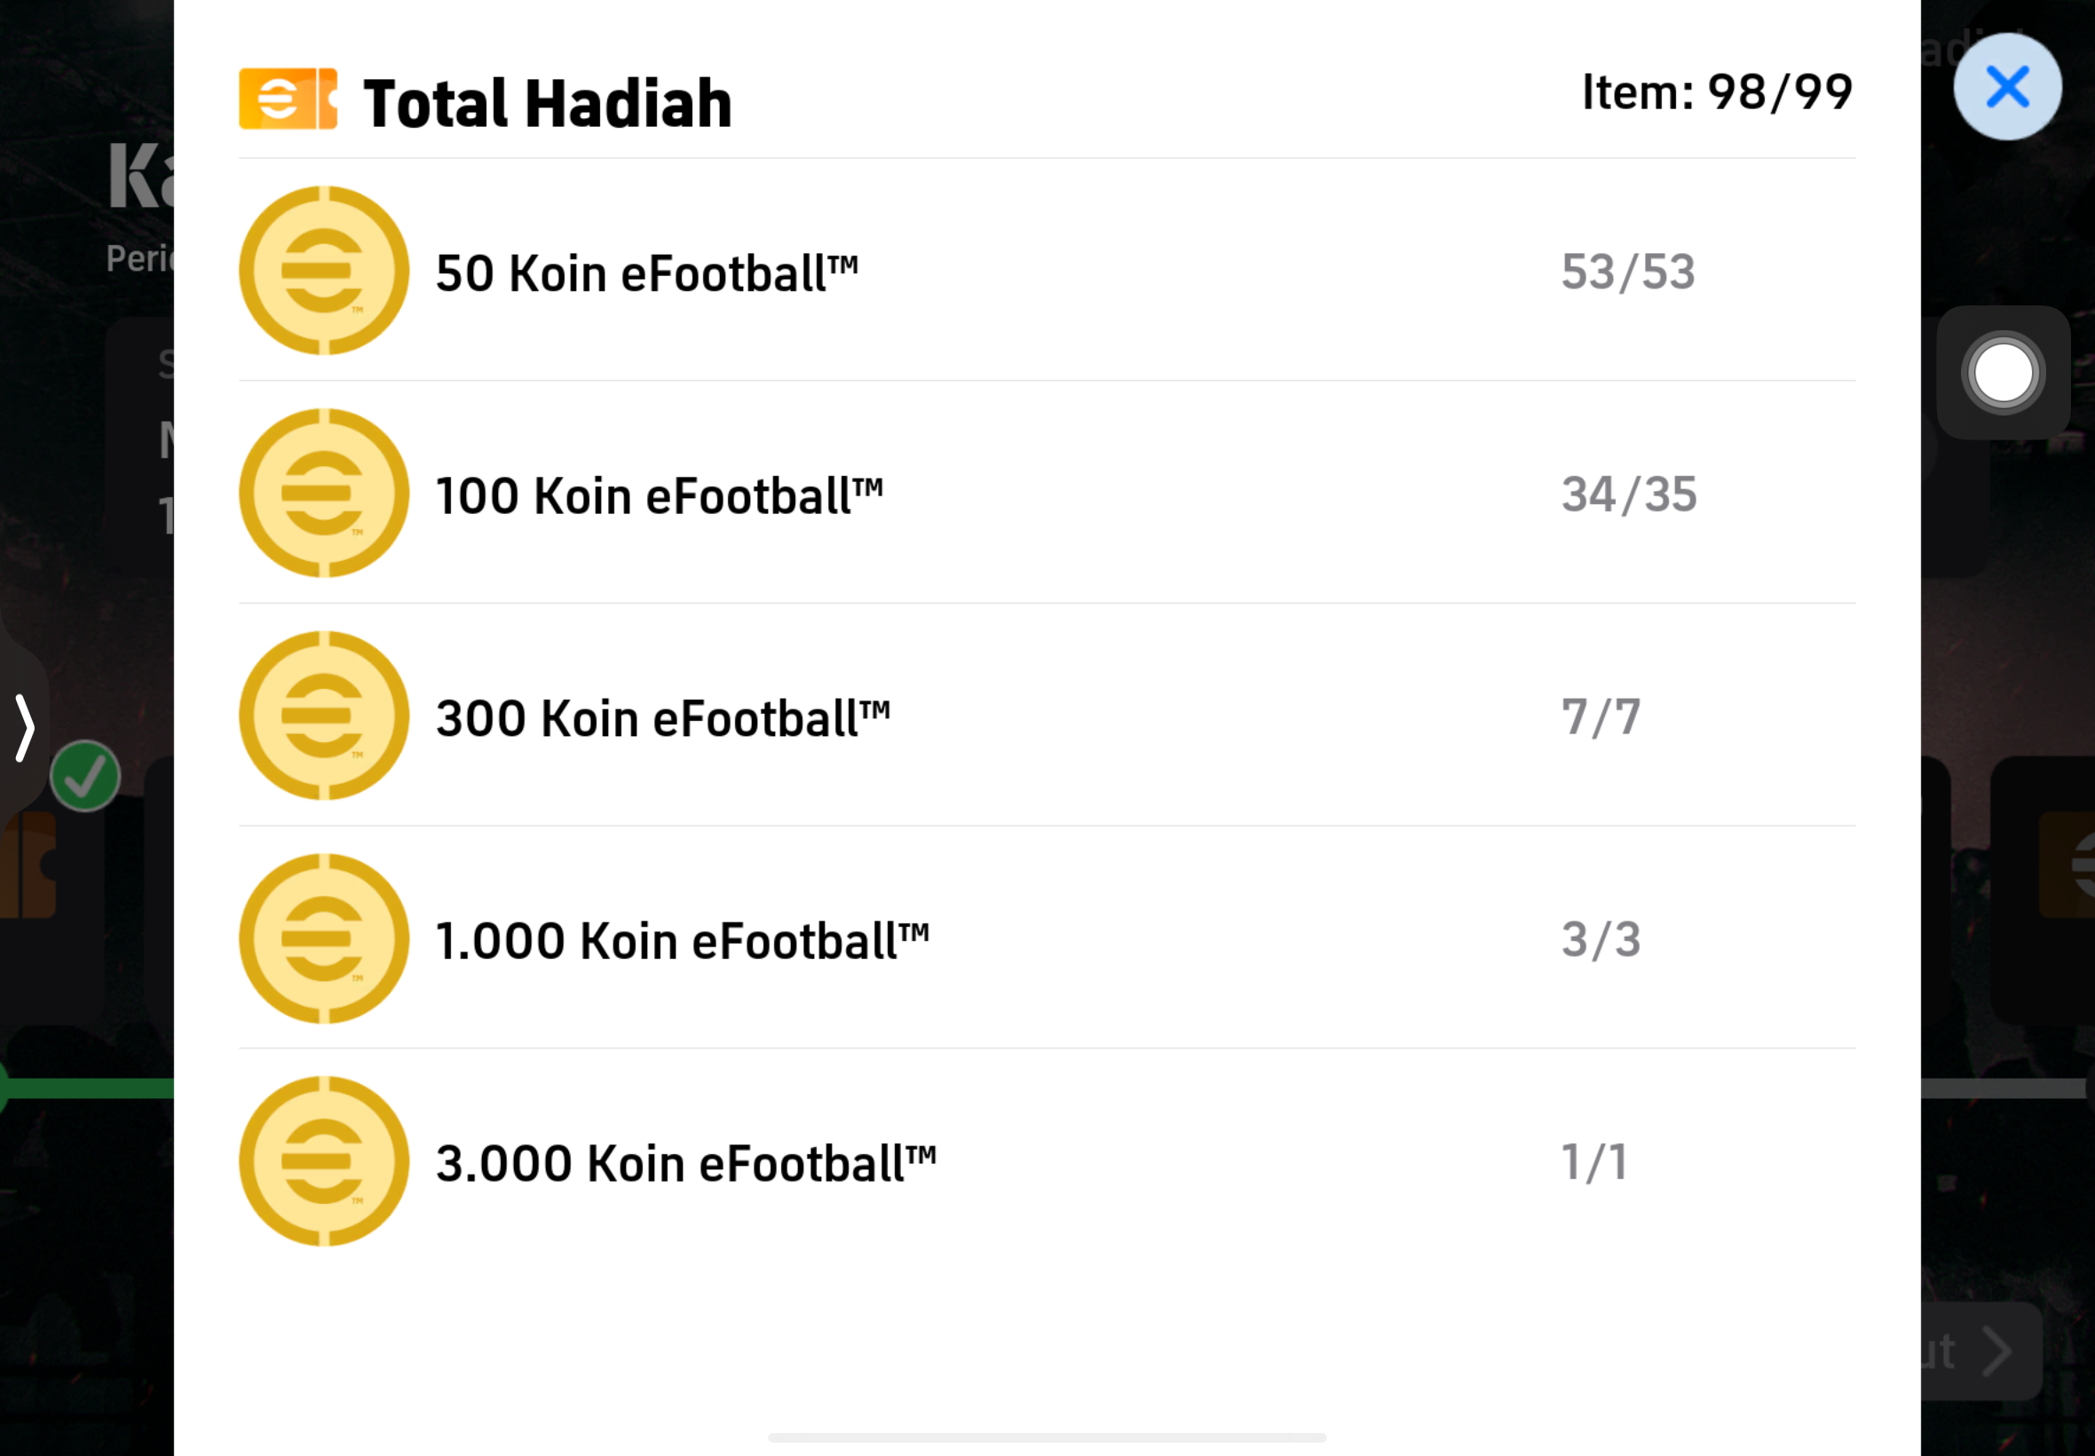The image size is (2095, 1456).
Task: Close the Total Hadiah popup
Action: coord(2006,88)
